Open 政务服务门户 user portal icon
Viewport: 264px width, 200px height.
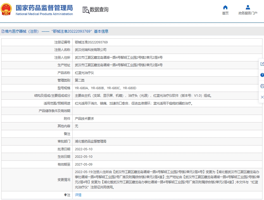[248, 7]
